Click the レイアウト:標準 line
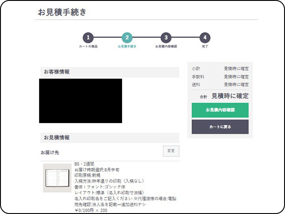The height and width of the screenshot is (214, 285). click(109, 193)
